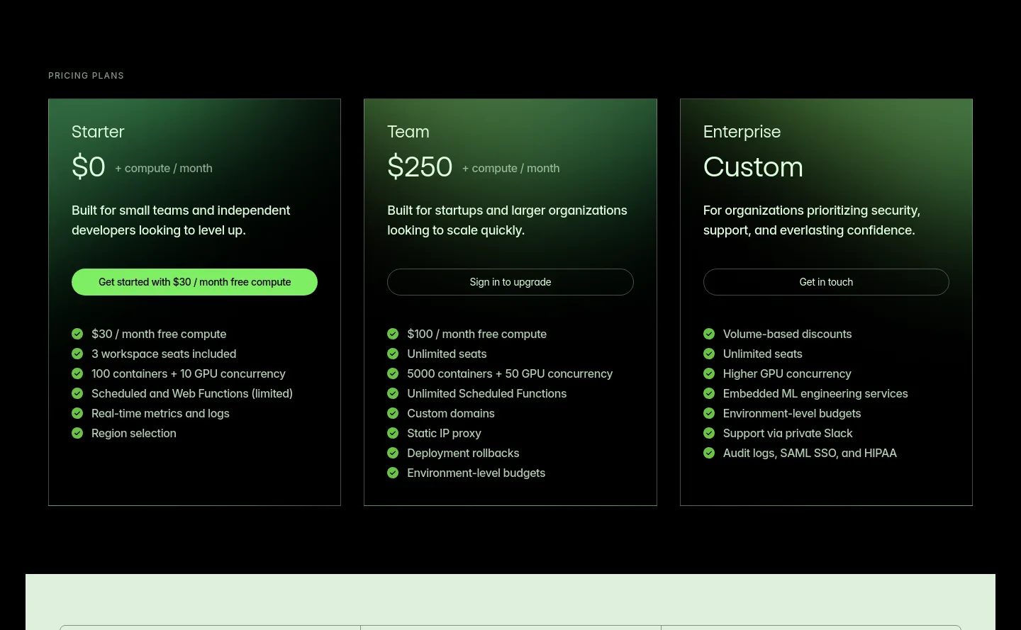The height and width of the screenshot is (630, 1021).
Task: Click the checkmark beside Region selection
Action: point(77,433)
